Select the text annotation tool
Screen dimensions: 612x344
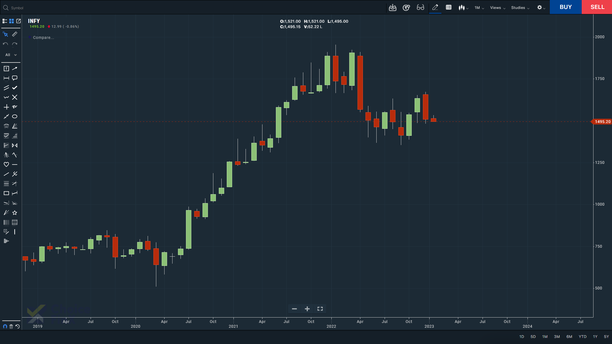(x=6, y=69)
